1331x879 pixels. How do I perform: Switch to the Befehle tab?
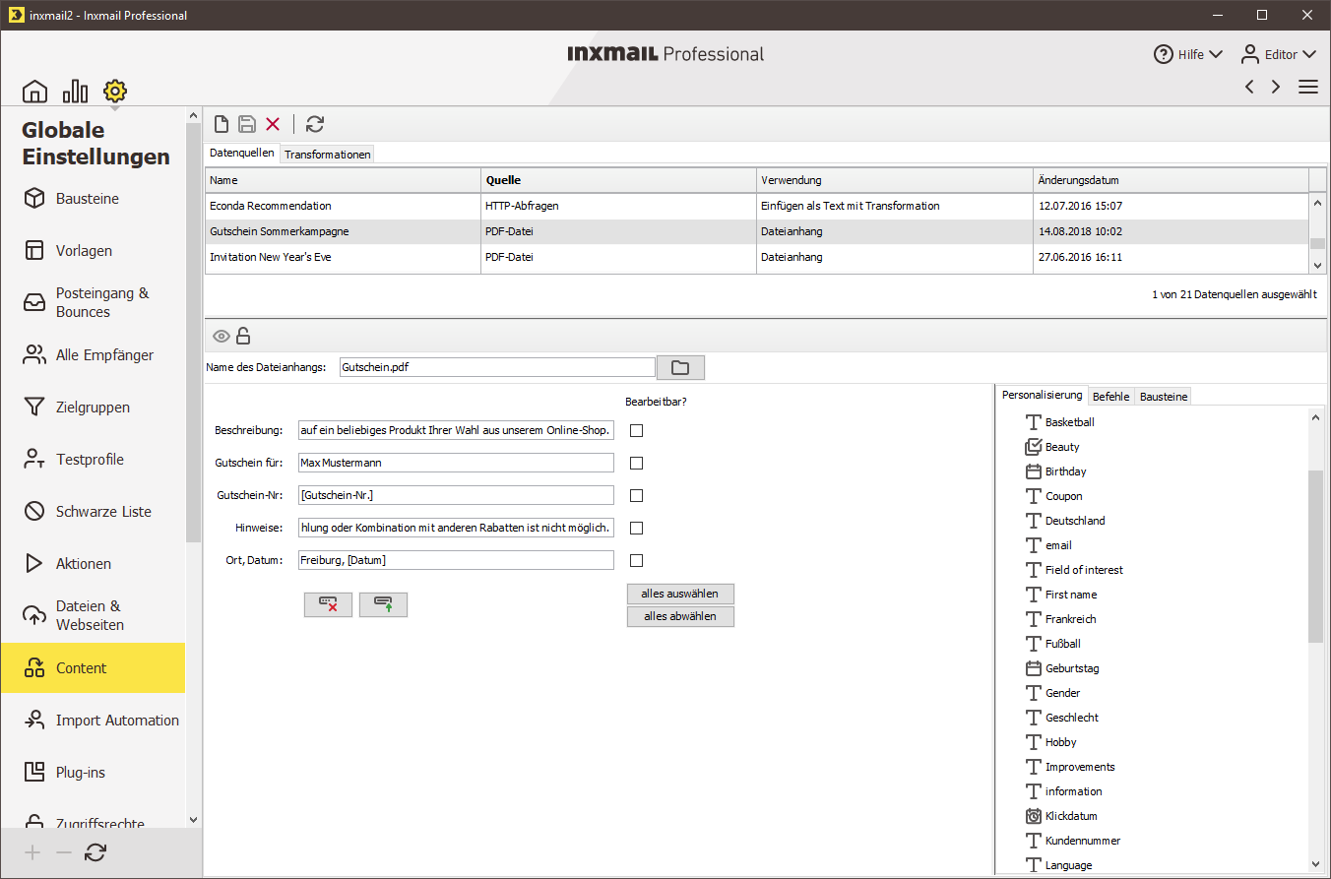coord(1111,397)
